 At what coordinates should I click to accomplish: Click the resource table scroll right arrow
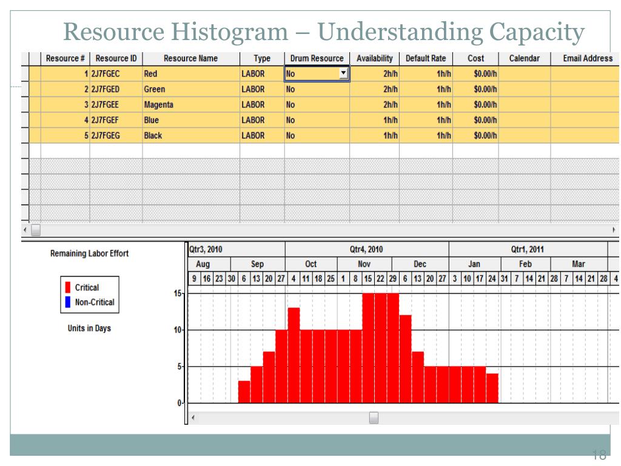point(614,229)
